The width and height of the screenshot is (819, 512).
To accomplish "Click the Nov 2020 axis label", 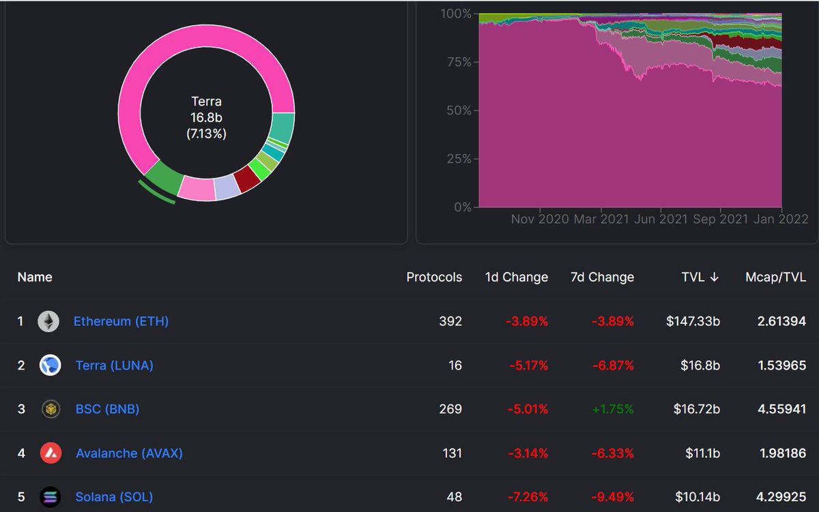I will (x=540, y=219).
